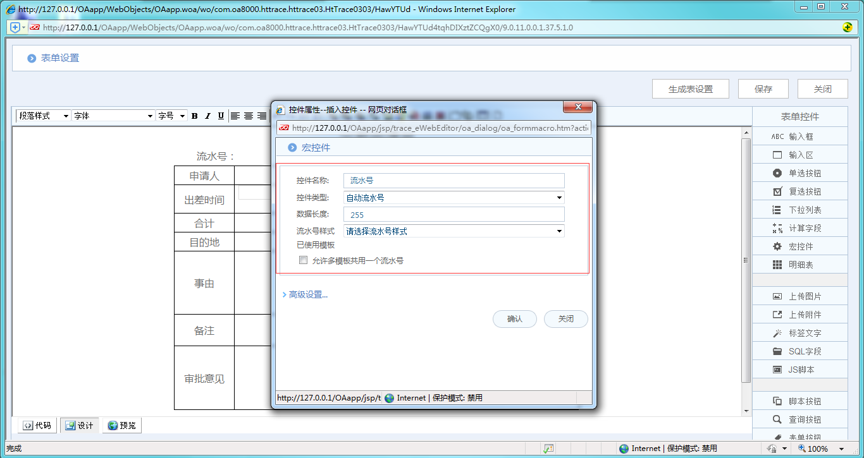The width and height of the screenshot is (864, 458).
Task: Switch to the 代码 view tab
Action: [x=37, y=425]
